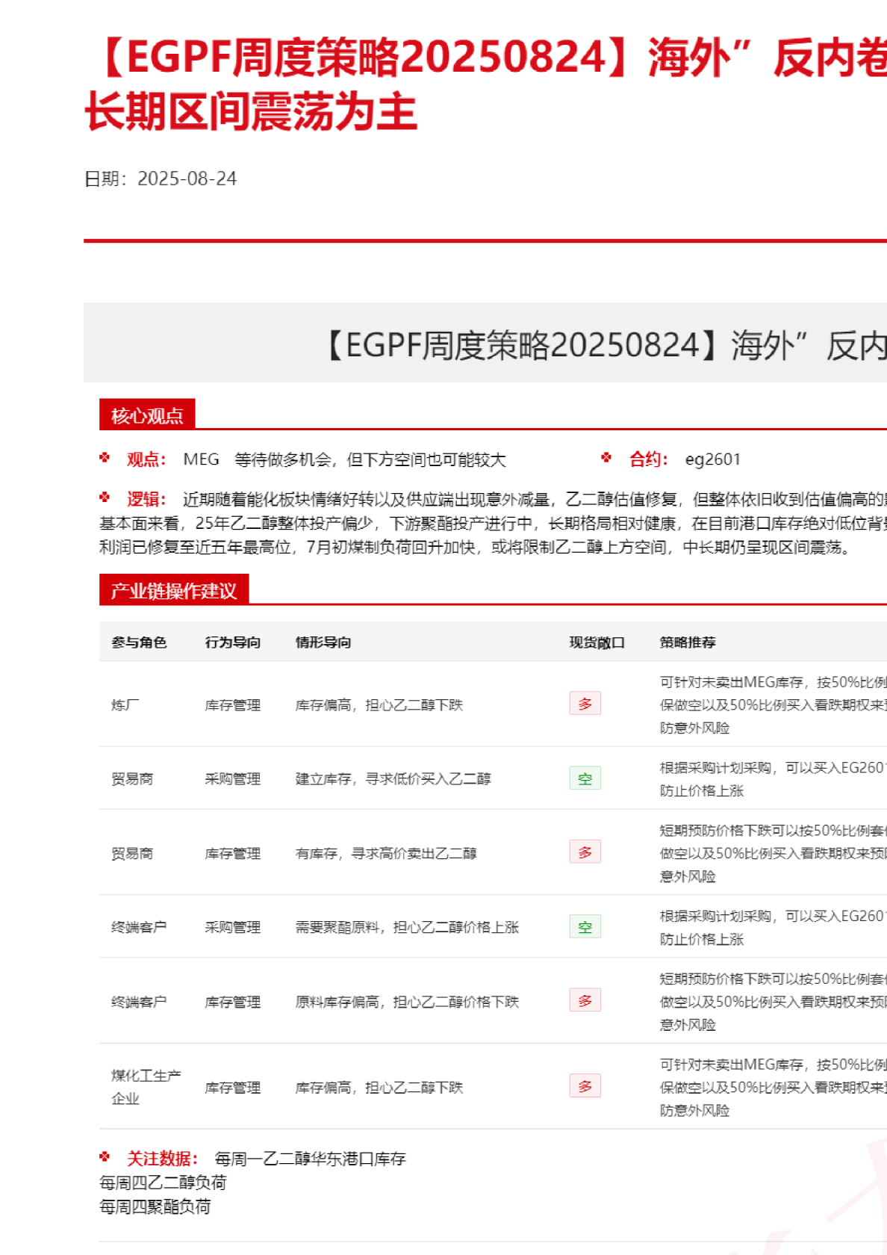Image resolution: width=887 pixels, height=1255 pixels.
Task: Click the red 多 badge in the 终端客户 库存管理 row
Action: (x=585, y=1001)
